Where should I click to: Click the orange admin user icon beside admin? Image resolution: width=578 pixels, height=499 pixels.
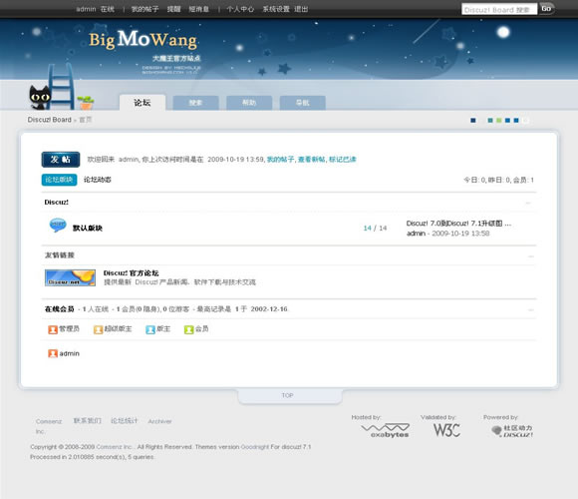[x=53, y=353]
